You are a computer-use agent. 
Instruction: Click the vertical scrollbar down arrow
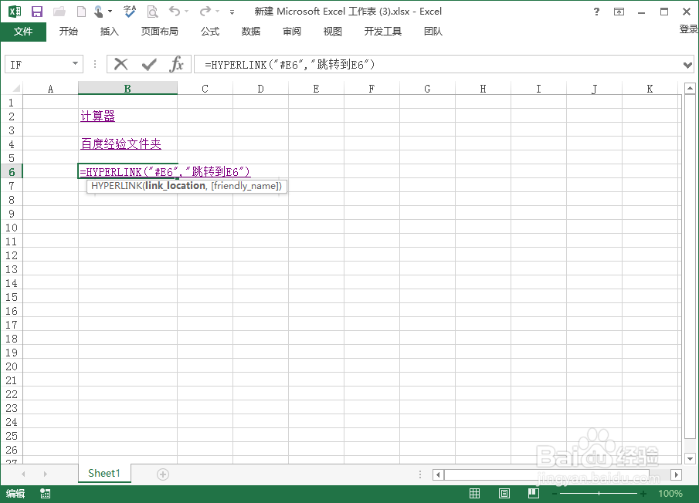coord(690,458)
